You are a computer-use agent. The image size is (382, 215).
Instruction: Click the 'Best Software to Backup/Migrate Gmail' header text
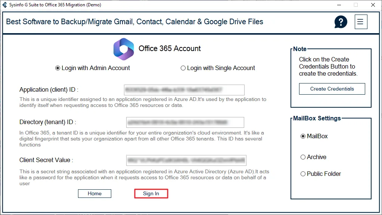(x=134, y=22)
